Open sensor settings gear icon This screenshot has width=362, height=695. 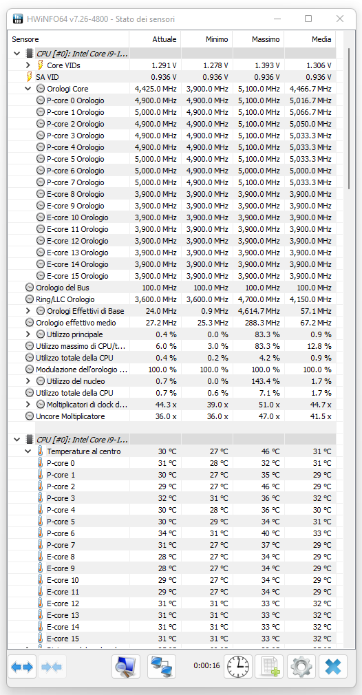point(301,666)
